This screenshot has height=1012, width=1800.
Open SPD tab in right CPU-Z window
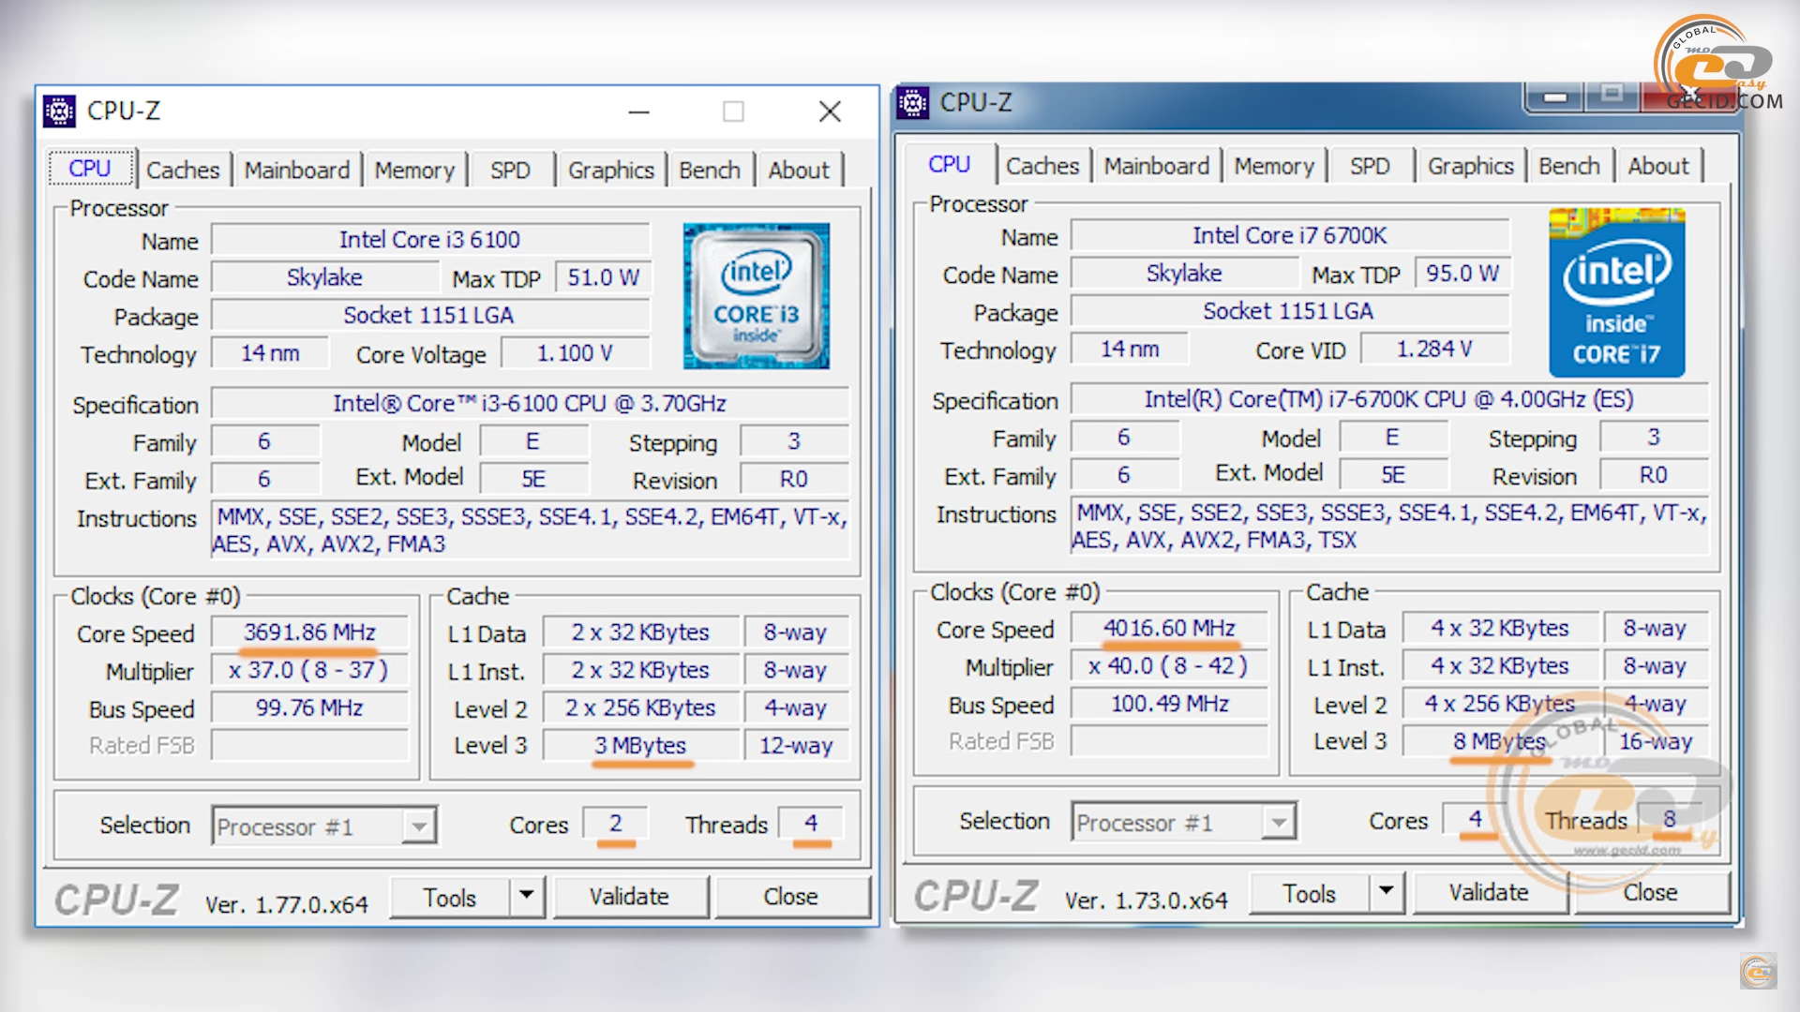coord(1371,164)
